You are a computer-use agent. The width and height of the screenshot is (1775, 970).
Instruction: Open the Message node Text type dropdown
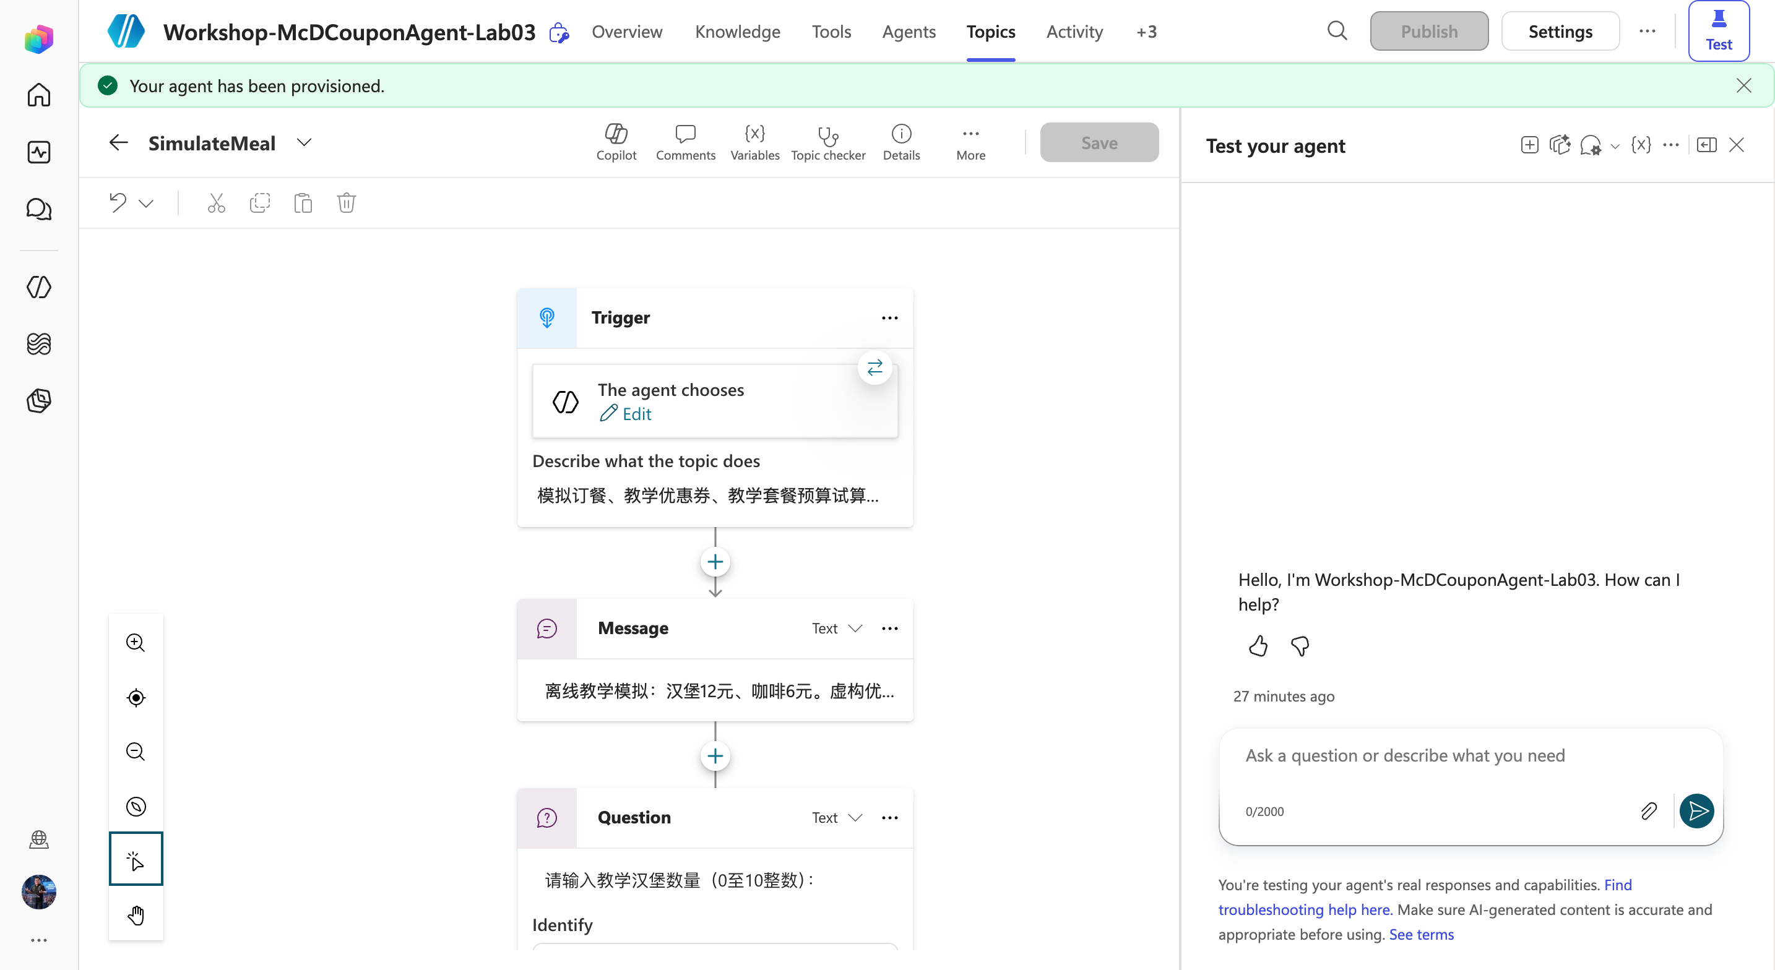[x=837, y=629]
